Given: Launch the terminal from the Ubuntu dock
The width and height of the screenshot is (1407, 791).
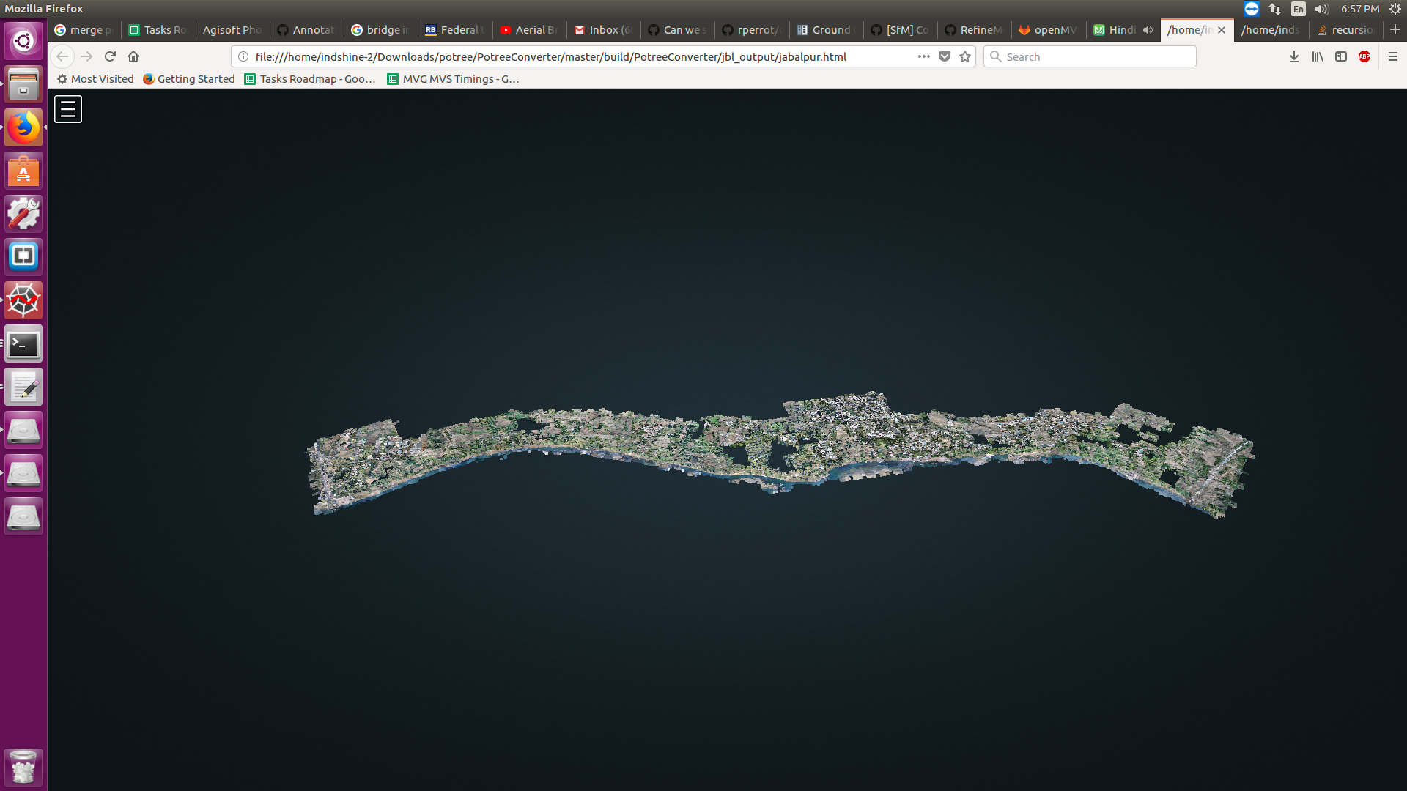Looking at the screenshot, I should (x=23, y=343).
